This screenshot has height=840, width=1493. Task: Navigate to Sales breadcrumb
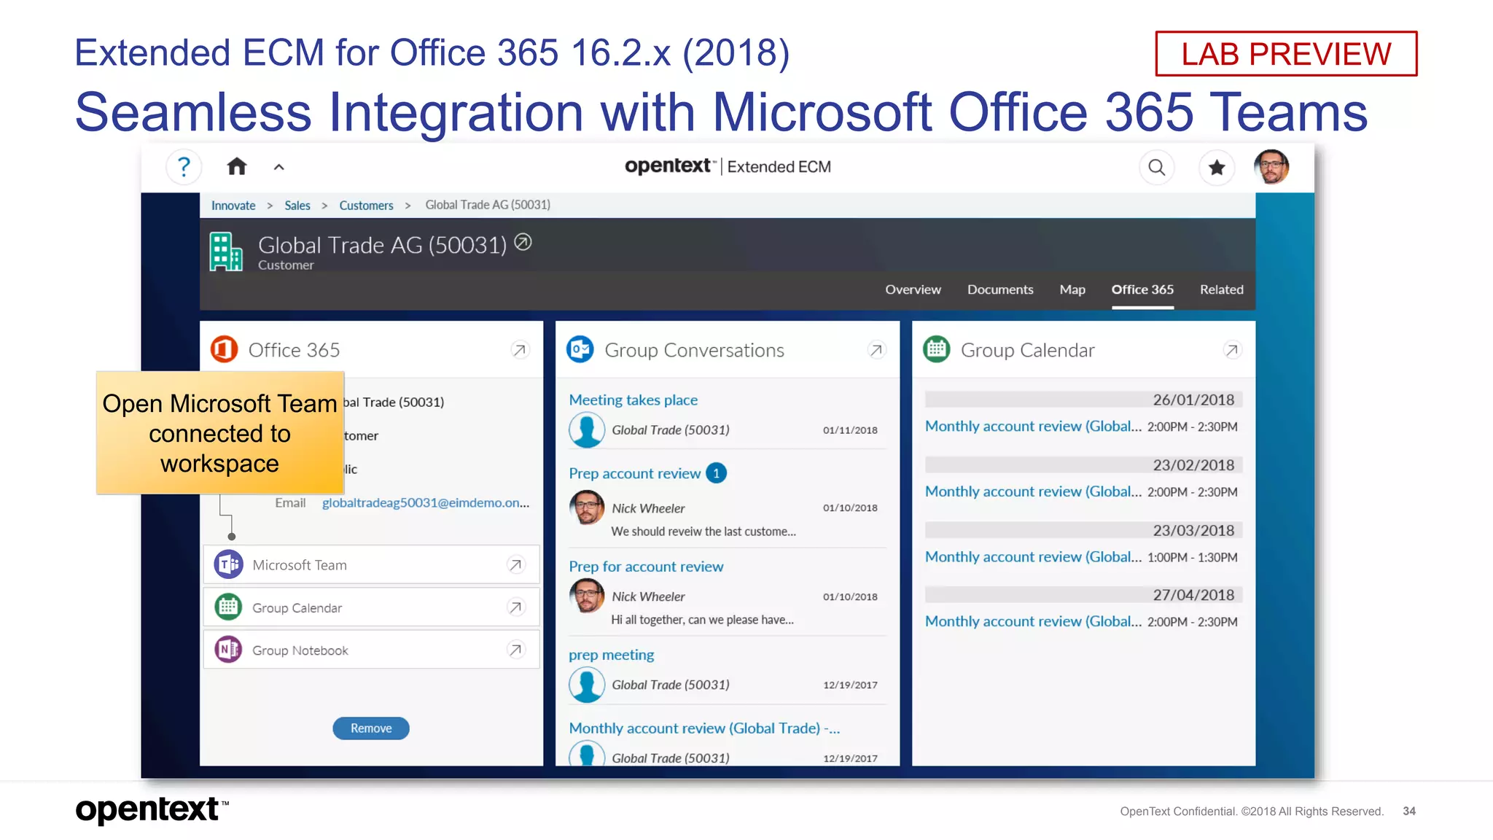297,206
